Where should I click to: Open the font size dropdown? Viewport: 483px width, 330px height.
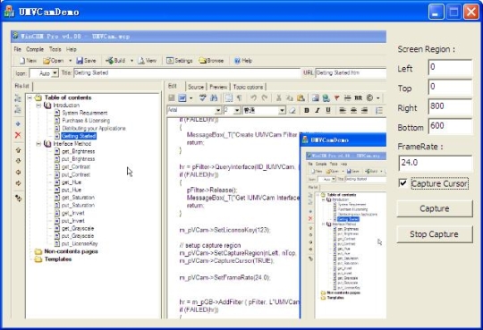237,110
